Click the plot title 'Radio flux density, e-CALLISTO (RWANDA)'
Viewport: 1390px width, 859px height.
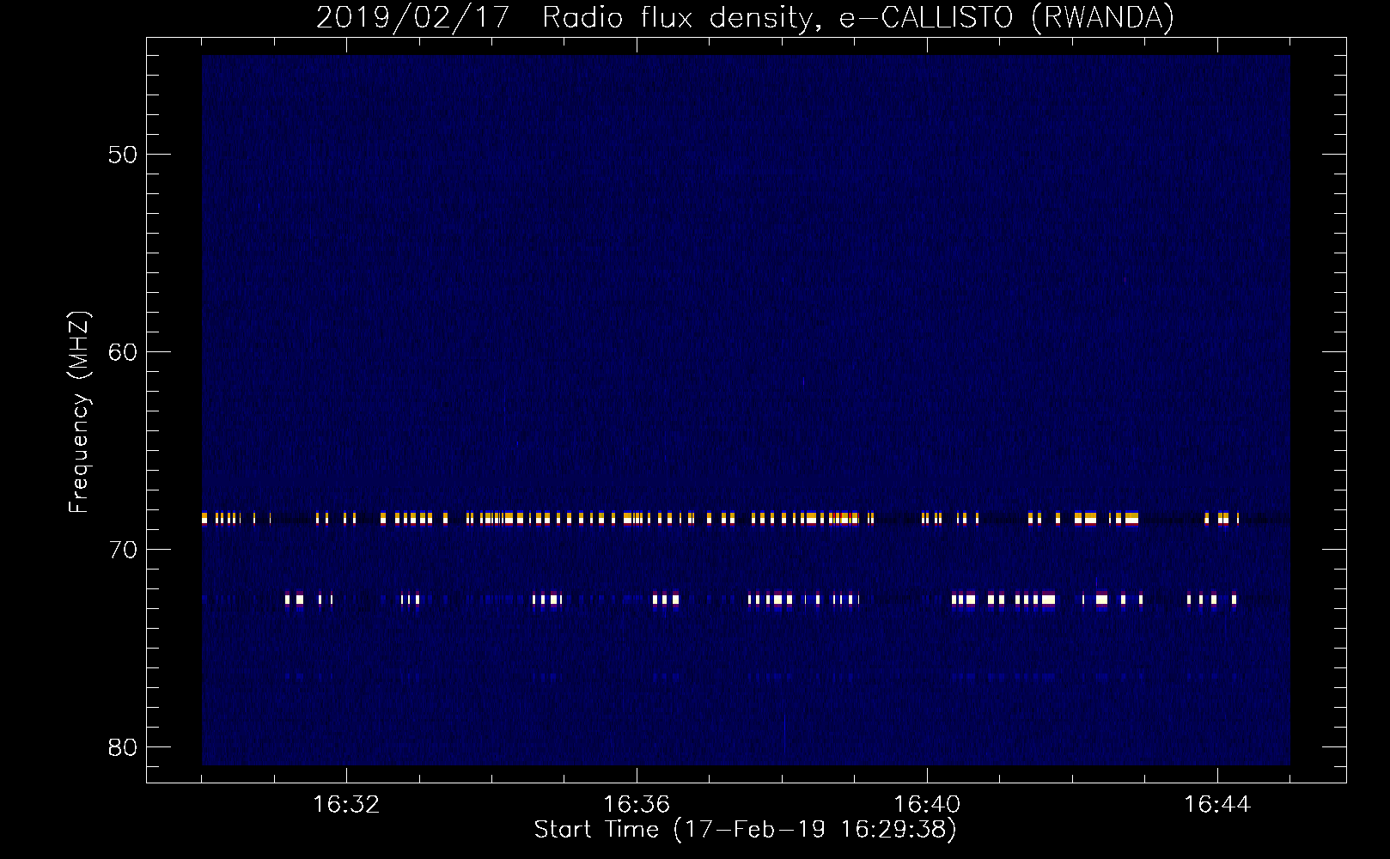(857, 18)
